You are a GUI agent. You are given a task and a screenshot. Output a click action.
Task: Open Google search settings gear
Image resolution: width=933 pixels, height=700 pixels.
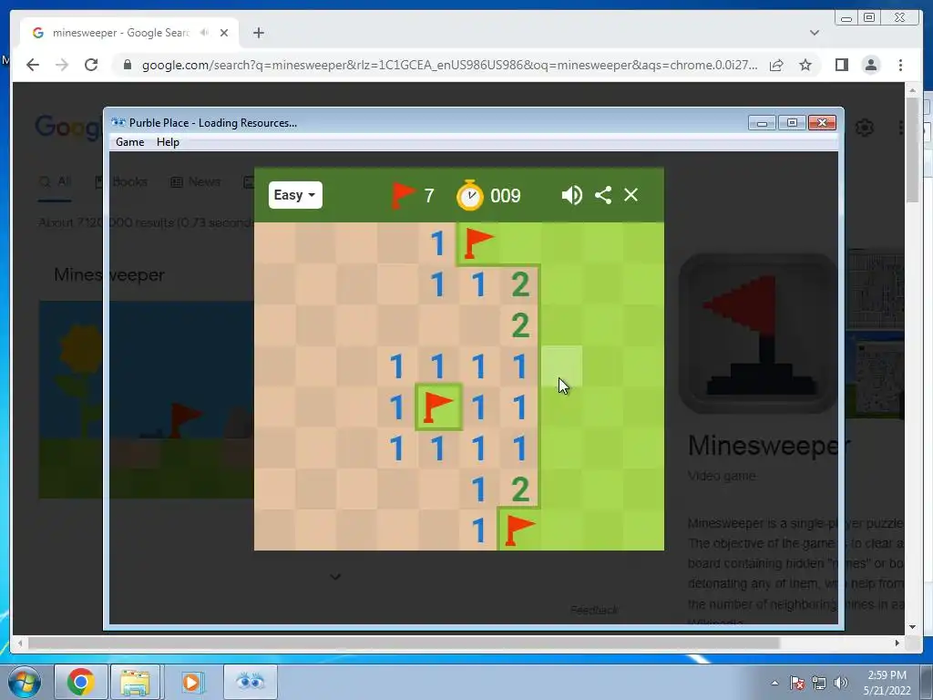[x=865, y=128]
